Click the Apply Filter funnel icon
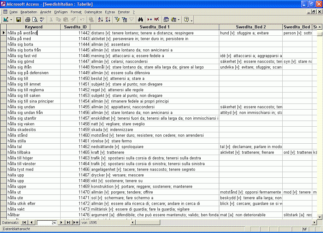The image size is (323, 233). click(132, 20)
